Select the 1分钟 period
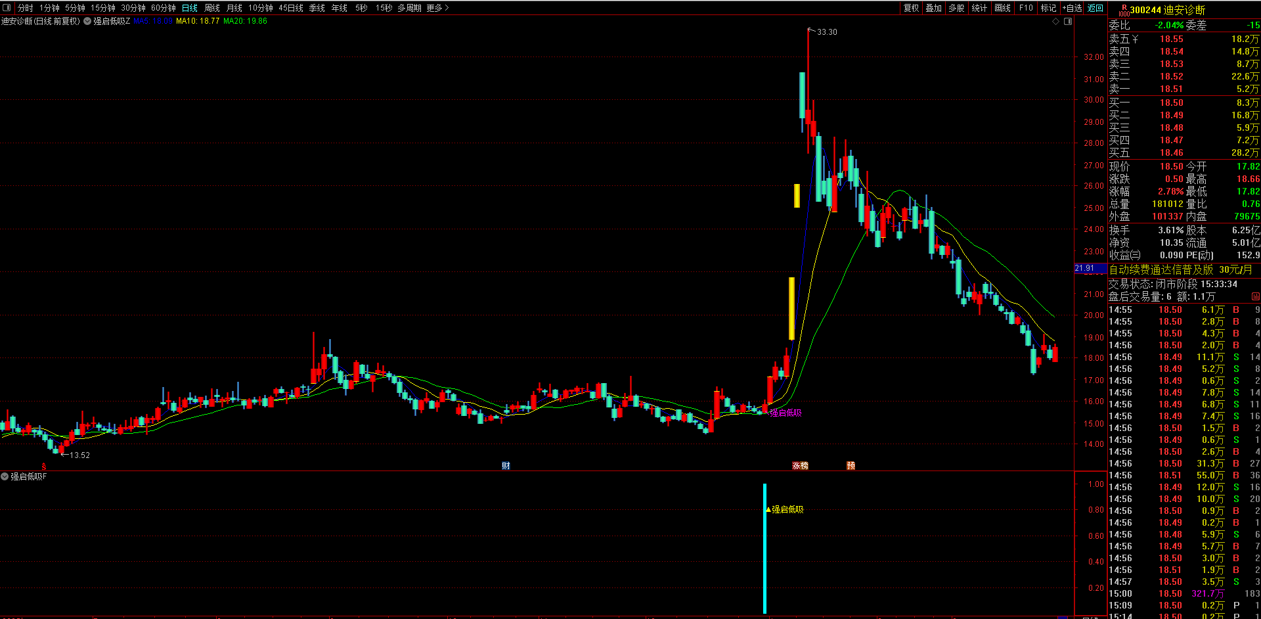The image size is (1261, 619). click(49, 8)
